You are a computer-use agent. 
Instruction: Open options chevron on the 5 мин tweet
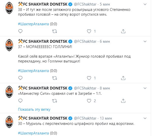(x=145, y=4)
